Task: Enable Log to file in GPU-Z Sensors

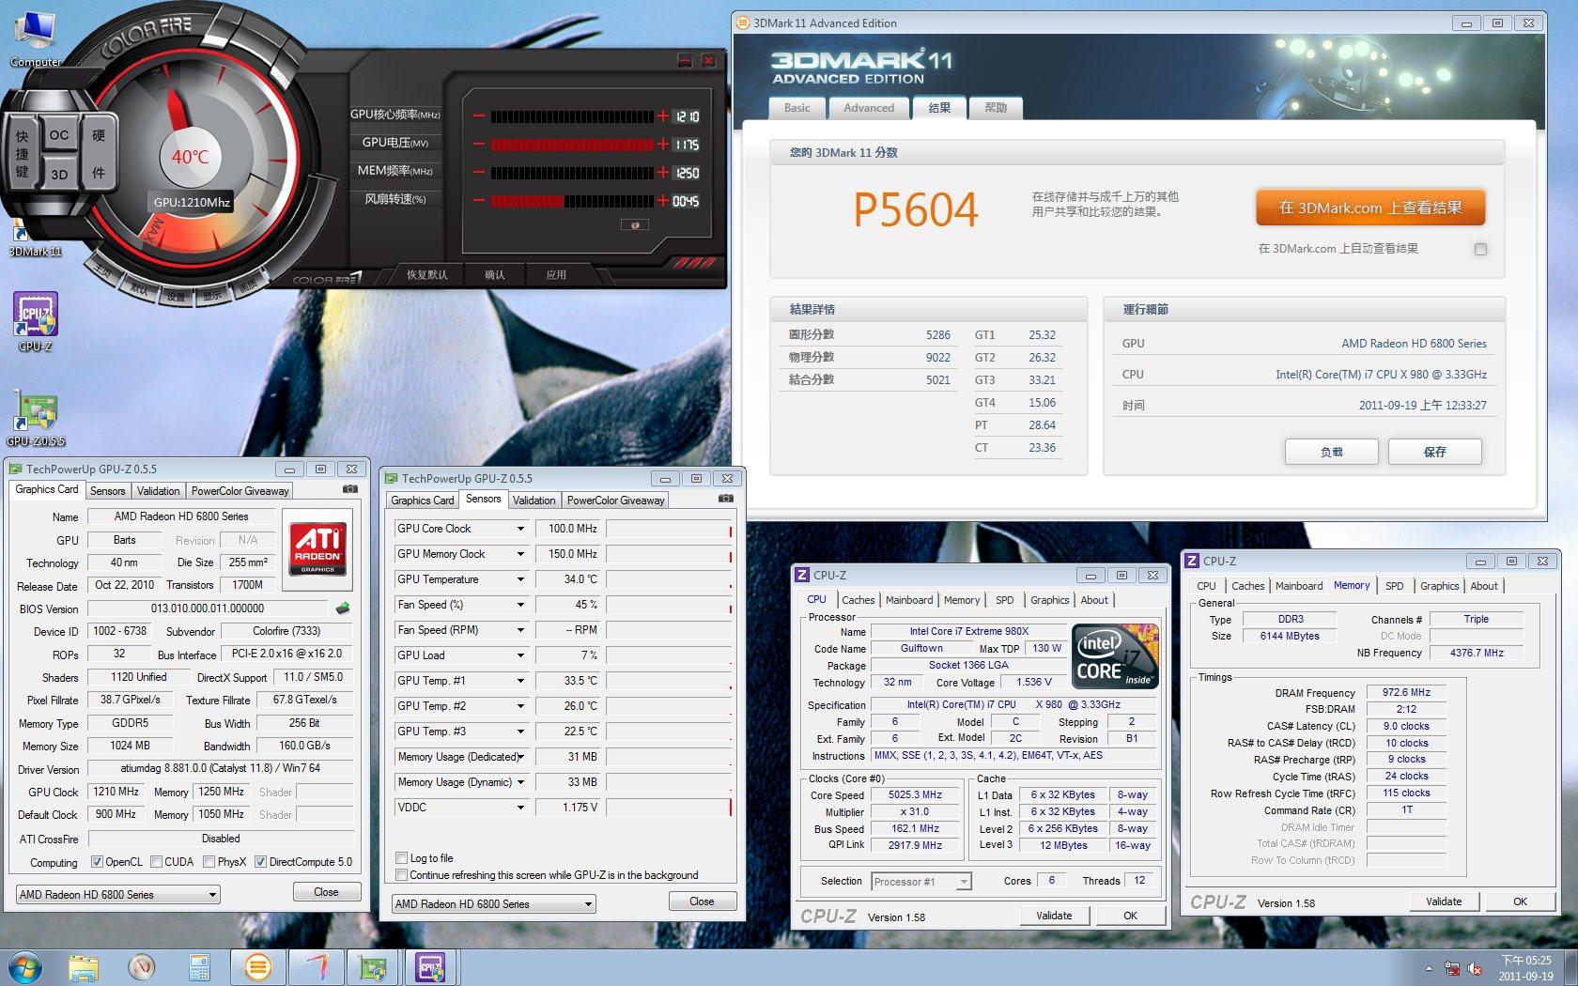Action: click(402, 858)
